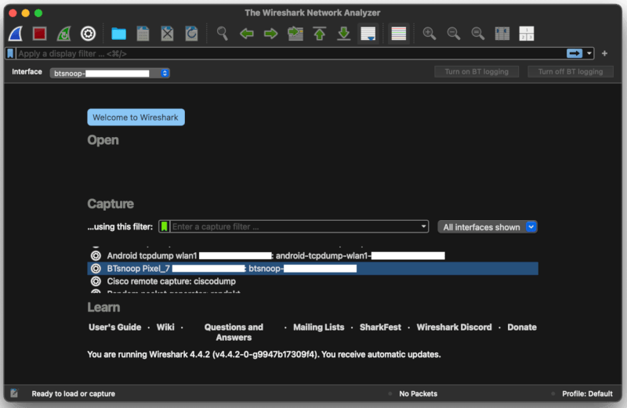This screenshot has width=627, height=408.
Task: Add a display filter button with plus
Action: (x=604, y=53)
